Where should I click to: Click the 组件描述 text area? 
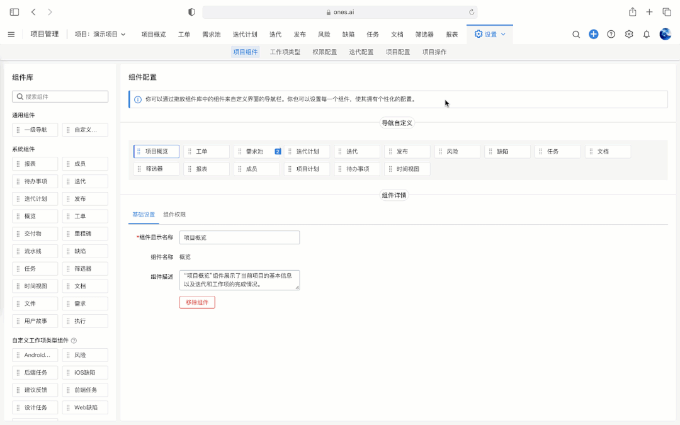pos(239,280)
